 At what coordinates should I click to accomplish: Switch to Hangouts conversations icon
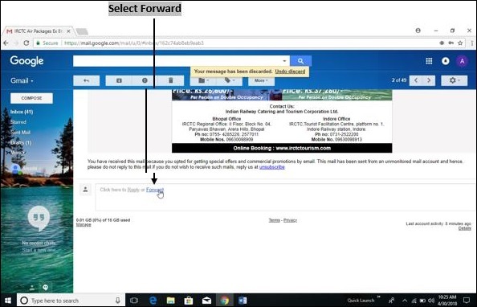[45, 287]
